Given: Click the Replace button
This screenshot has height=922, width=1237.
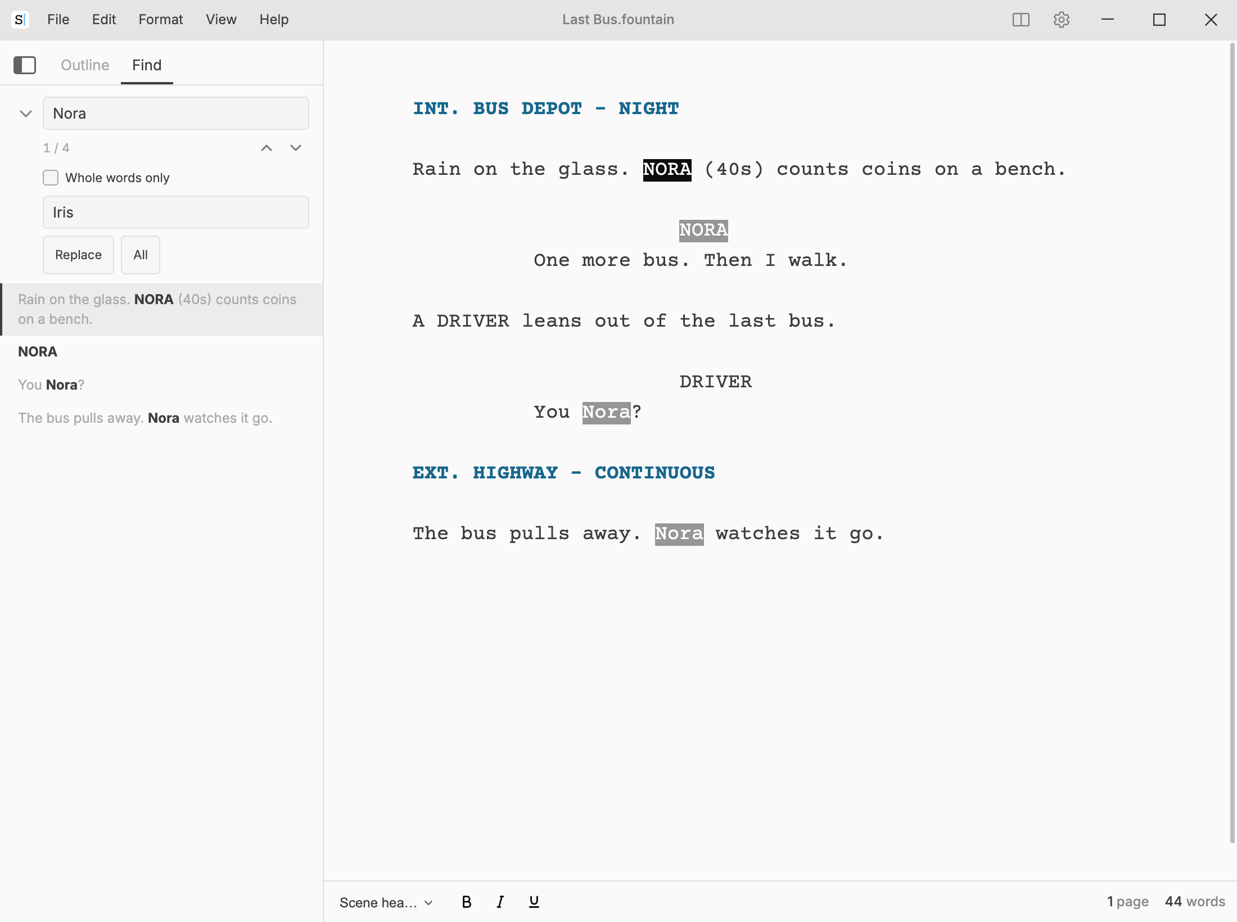Looking at the screenshot, I should click(78, 255).
